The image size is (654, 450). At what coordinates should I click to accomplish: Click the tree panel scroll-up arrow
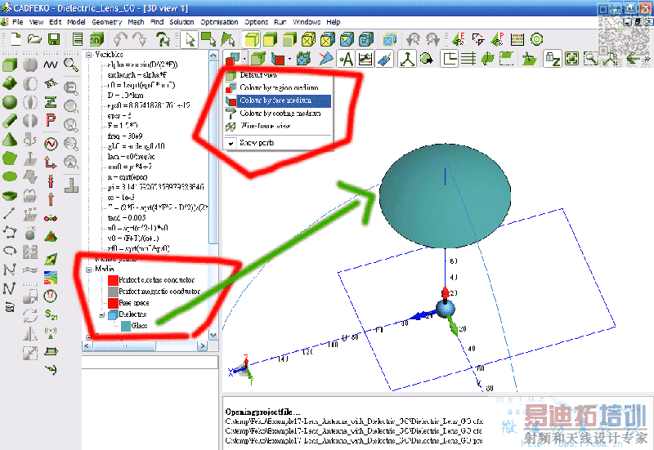[x=213, y=56]
